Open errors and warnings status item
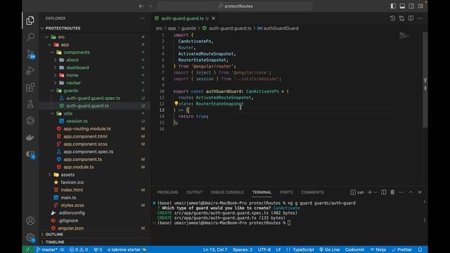The width and height of the screenshot is (450, 253). click(78, 249)
